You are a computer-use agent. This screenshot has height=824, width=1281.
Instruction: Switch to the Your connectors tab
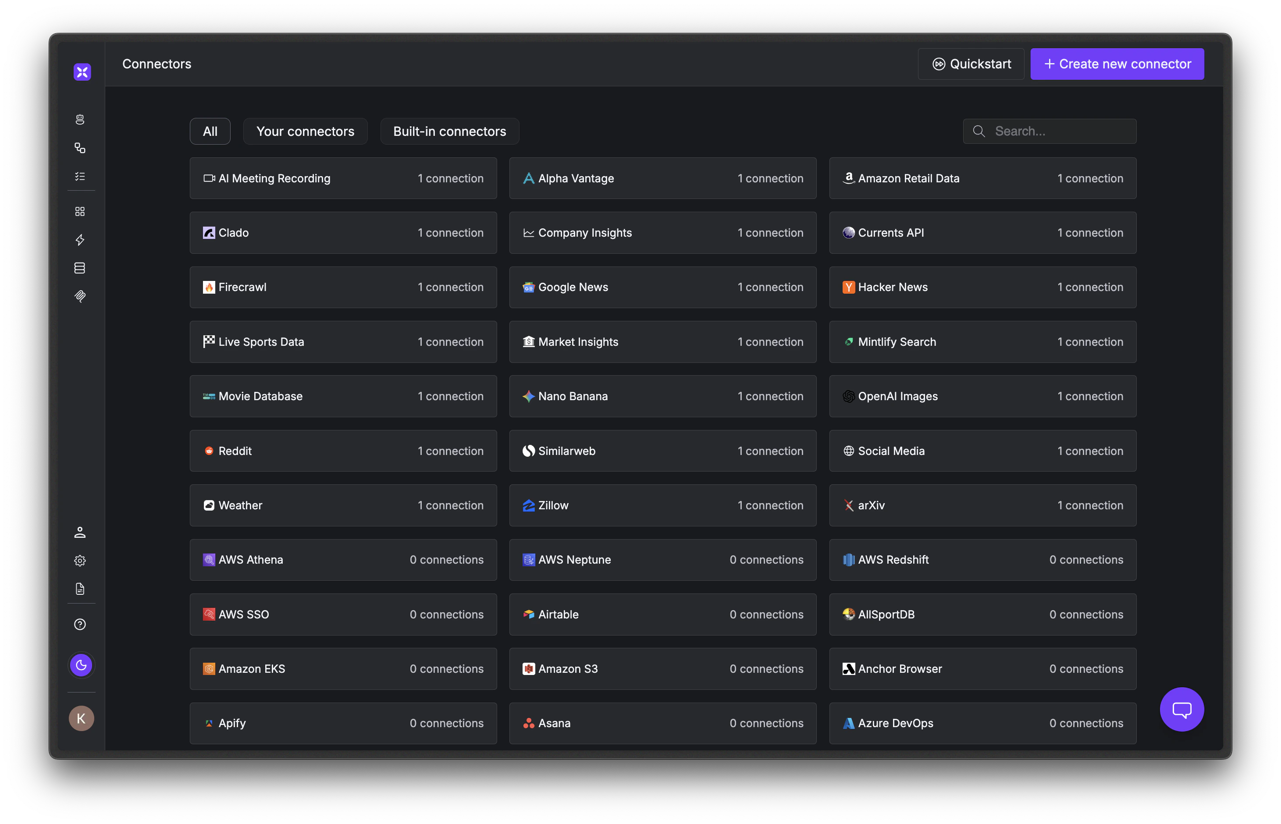[305, 131]
